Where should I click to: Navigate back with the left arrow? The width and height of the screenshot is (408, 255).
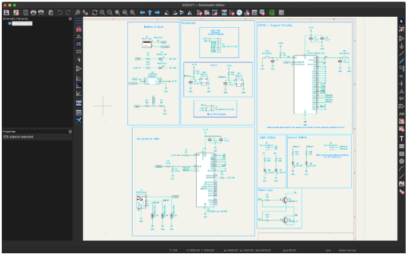point(142,12)
